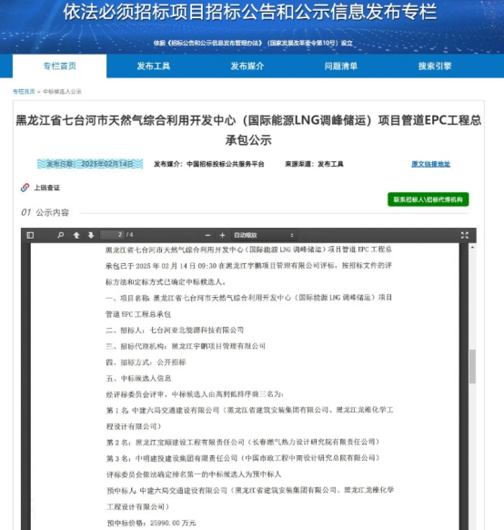Click the 联系招标人\招标代理机构 green button
This screenshot has width=504, height=530.
click(428, 199)
